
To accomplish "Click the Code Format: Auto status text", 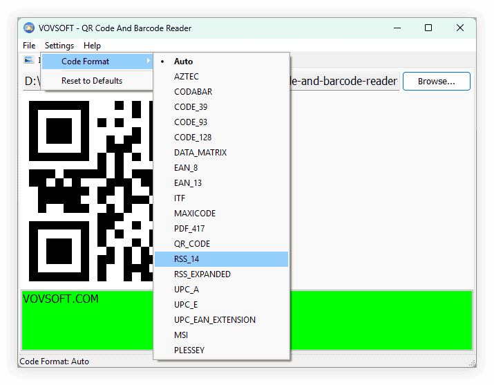I will (x=54, y=361).
